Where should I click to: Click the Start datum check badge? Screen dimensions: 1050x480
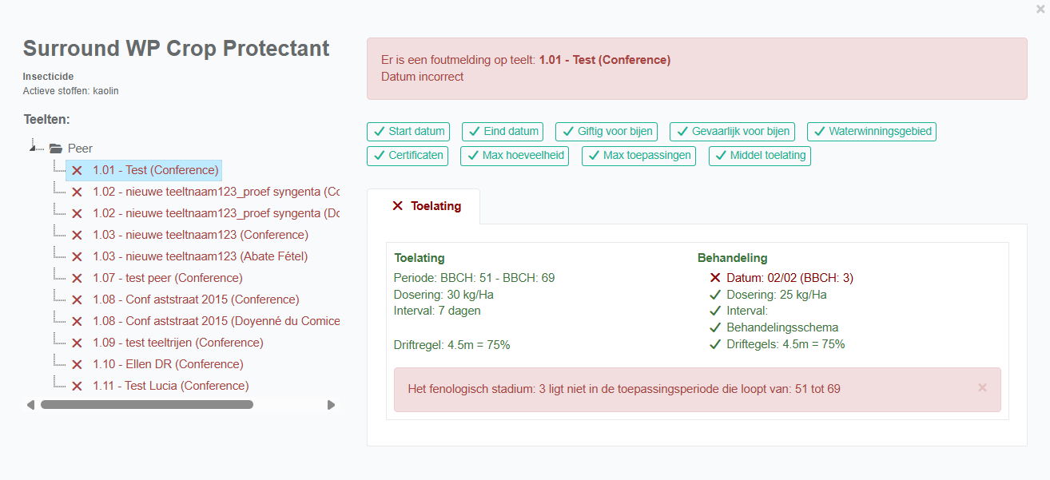pos(408,132)
